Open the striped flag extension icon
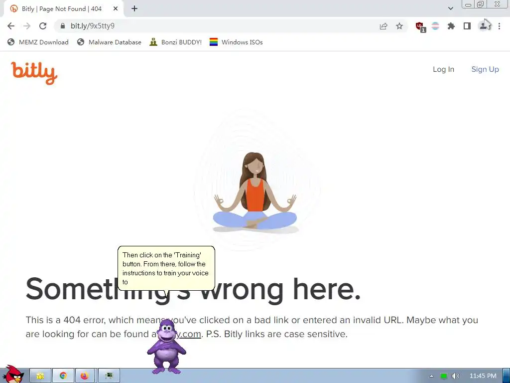Image resolution: width=510 pixels, height=383 pixels. pyautogui.click(x=435, y=26)
